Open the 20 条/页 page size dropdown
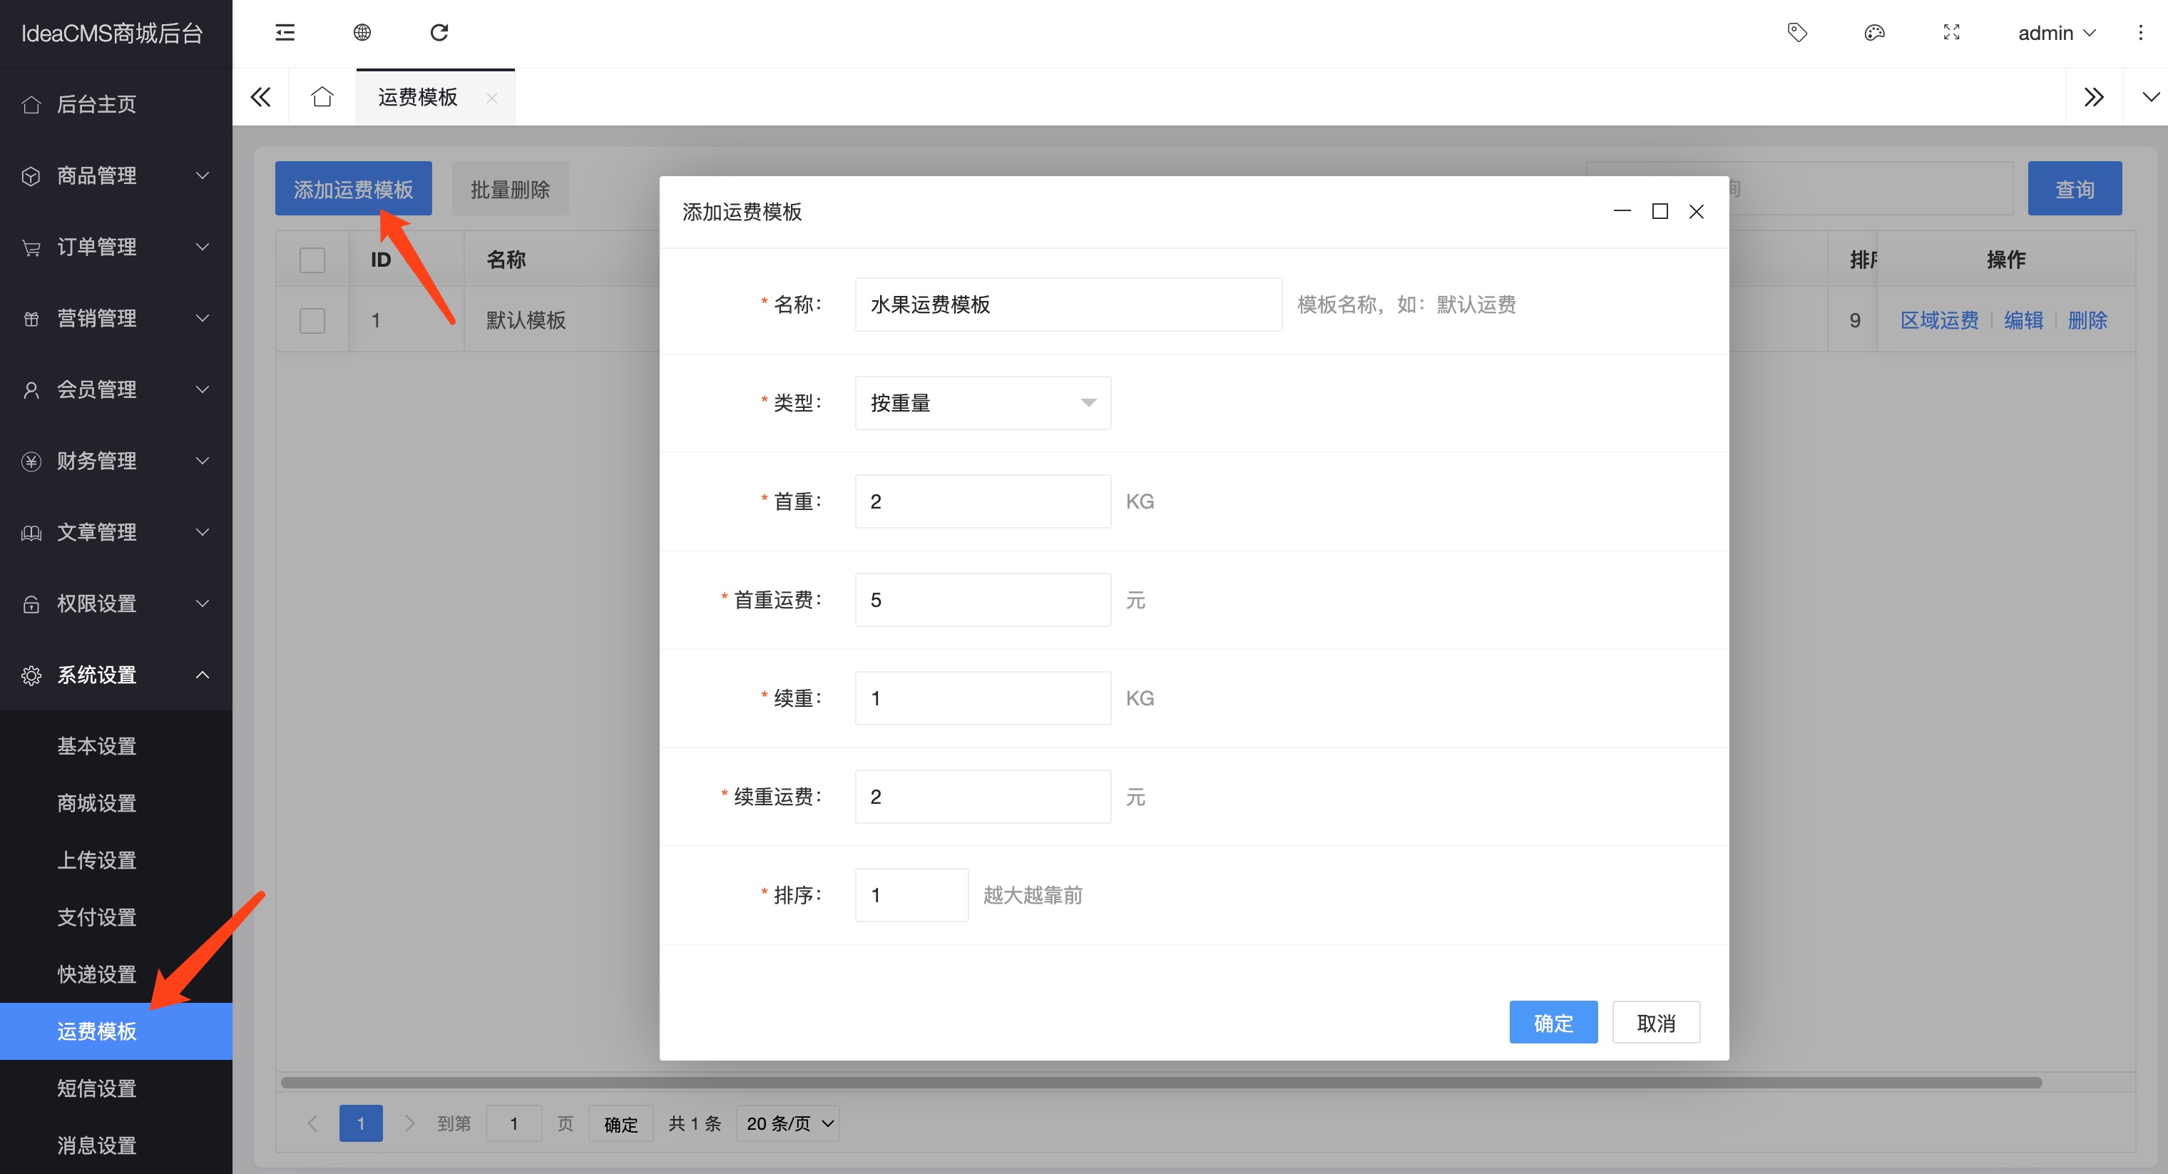The image size is (2168, 1174). [789, 1123]
